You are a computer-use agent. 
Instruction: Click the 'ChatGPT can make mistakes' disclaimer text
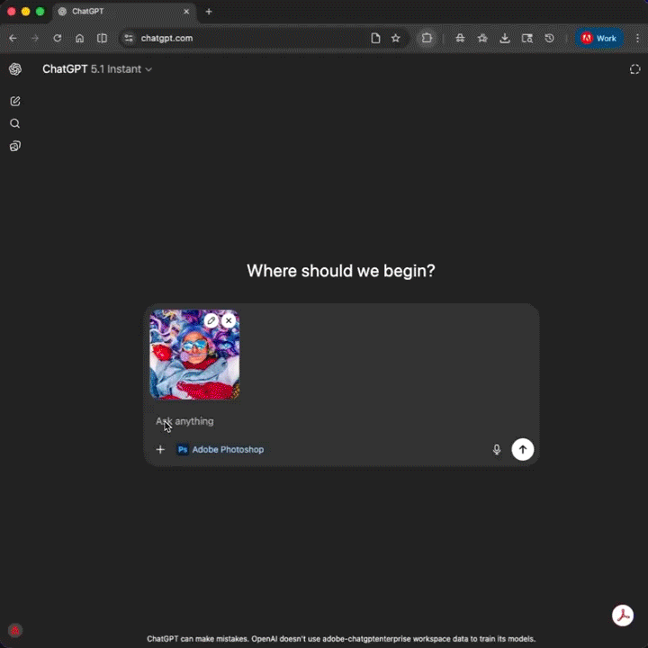[x=341, y=638]
